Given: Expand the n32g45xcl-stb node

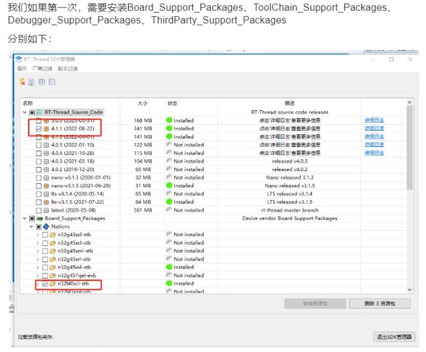Looking at the screenshot, I should tap(38, 243).
